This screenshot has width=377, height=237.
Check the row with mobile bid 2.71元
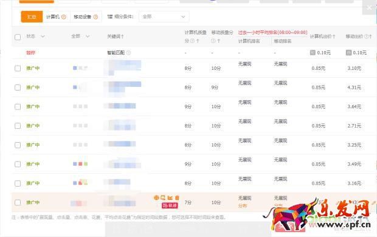pyautogui.click(x=18, y=126)
